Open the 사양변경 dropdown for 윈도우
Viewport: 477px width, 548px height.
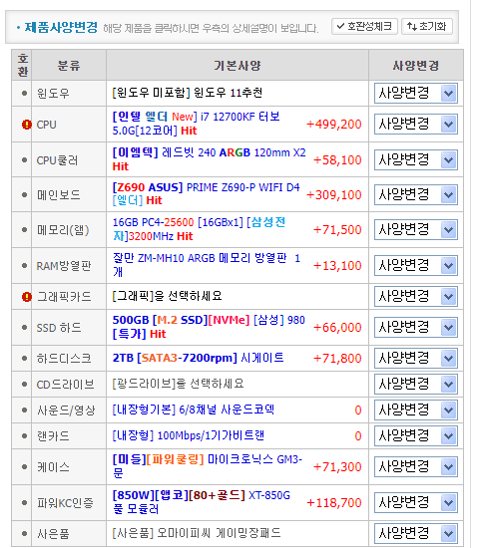[x=416, y=93]
